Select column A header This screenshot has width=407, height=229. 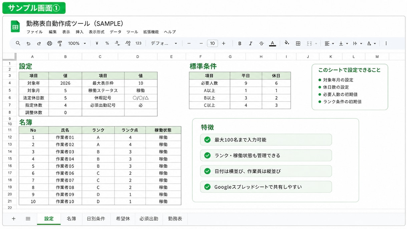tap(32, 57)
